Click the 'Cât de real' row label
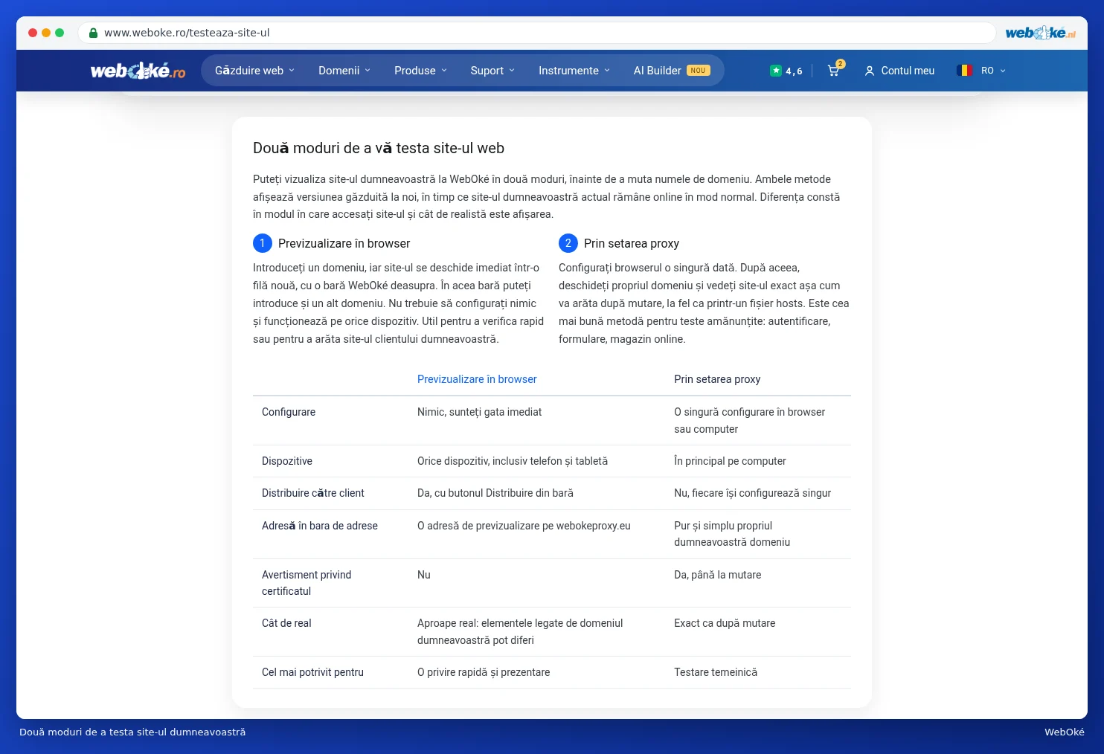The image size is (1104, 754). 286,623
